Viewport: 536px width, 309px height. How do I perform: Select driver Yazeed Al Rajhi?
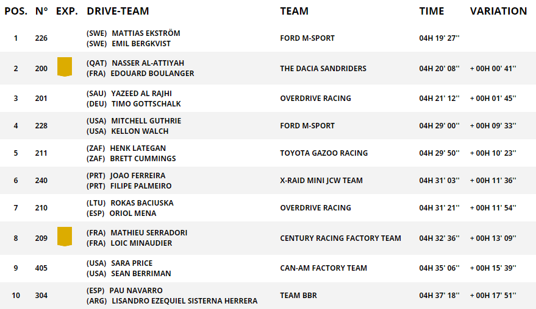point(141,94)
